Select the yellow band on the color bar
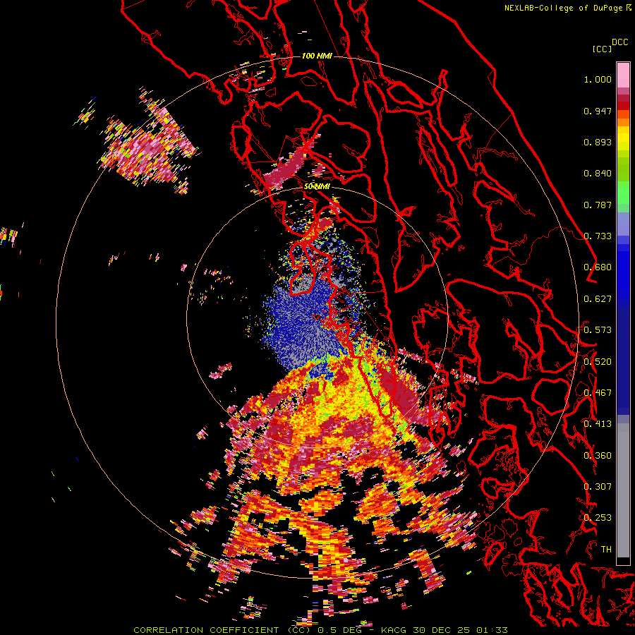Viewport: 635px width, 635px height. (623, 139)
